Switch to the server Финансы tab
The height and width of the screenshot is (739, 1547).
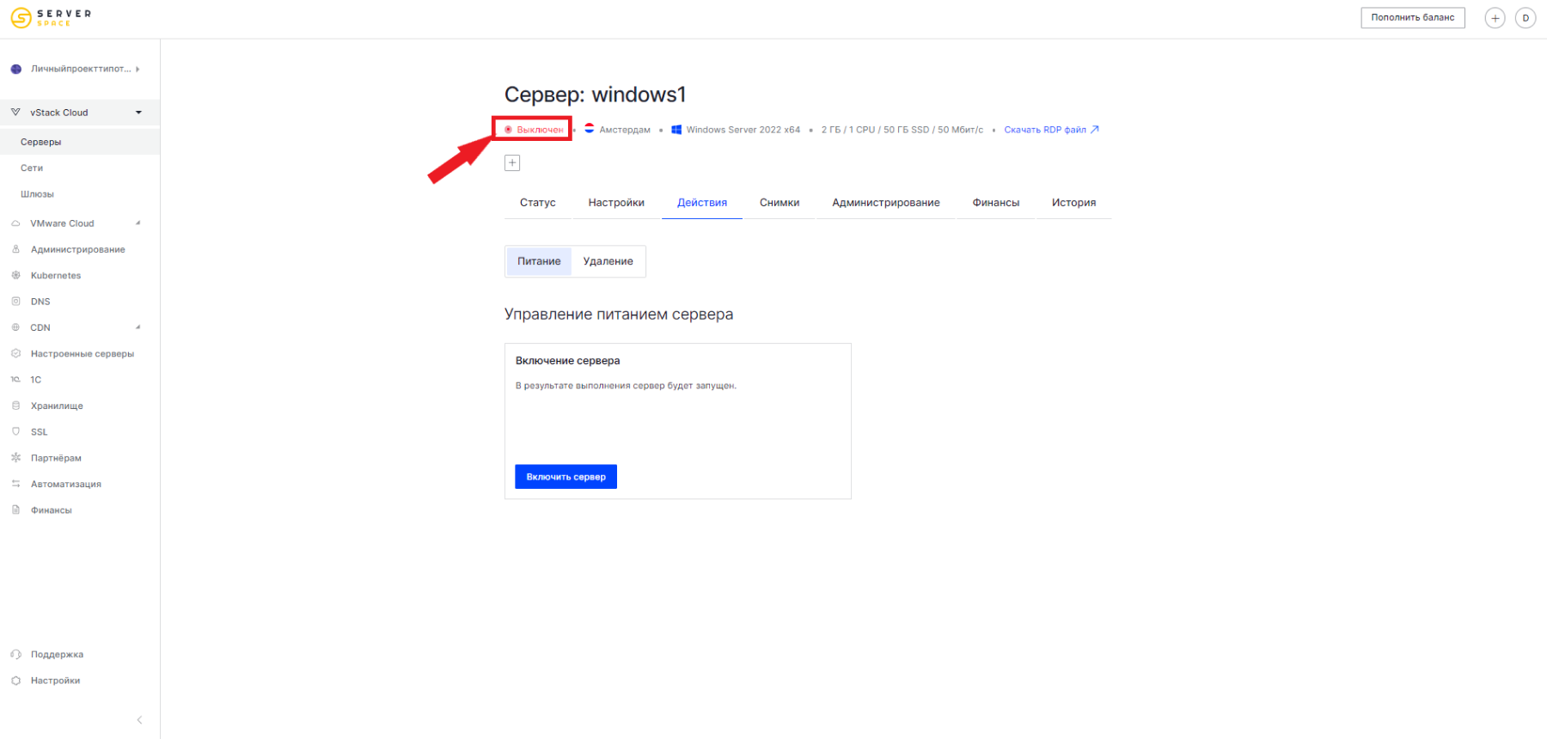996,203
